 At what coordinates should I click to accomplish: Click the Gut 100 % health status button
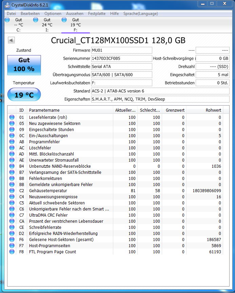[x=24, y=65]
